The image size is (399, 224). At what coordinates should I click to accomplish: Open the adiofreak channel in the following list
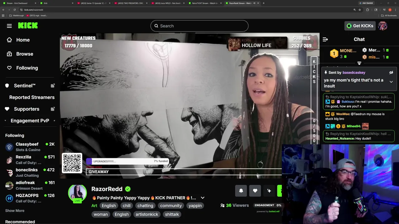click(30, 185)
